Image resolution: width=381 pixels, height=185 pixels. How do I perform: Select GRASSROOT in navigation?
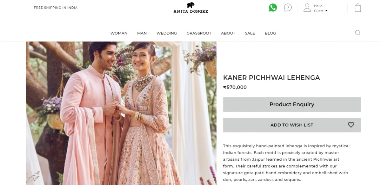point(199,33)
